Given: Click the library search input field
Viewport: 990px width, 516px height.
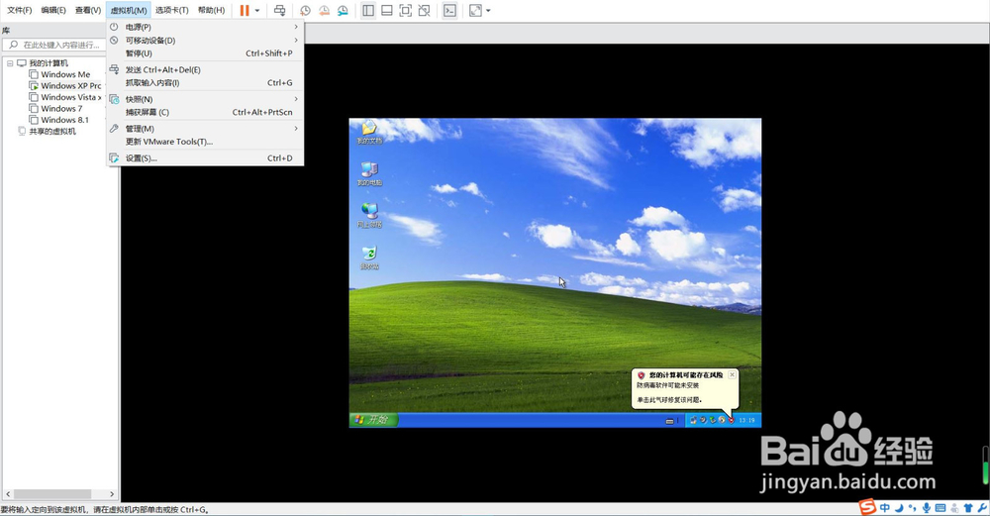Looking at the screenshot, I should point(54,45).
